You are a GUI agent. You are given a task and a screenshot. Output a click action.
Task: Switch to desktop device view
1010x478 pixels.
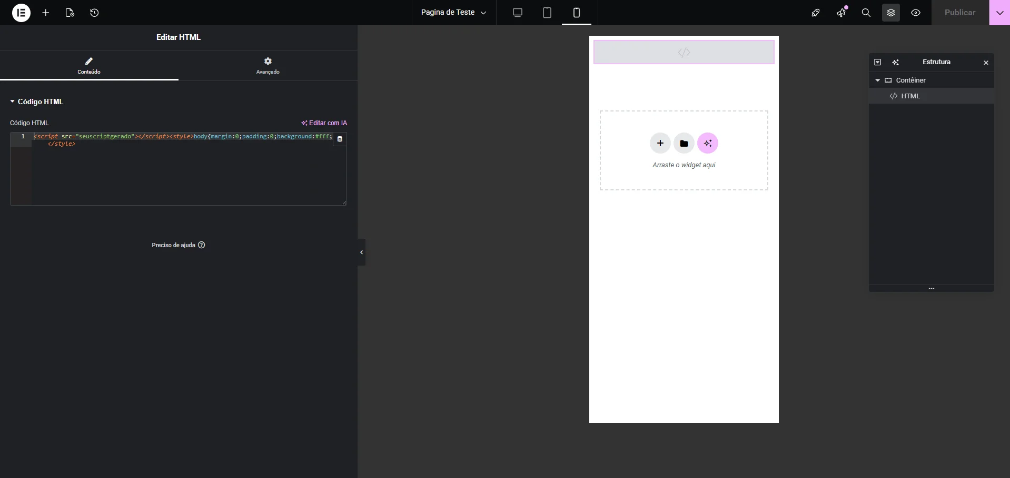(517, 13)
